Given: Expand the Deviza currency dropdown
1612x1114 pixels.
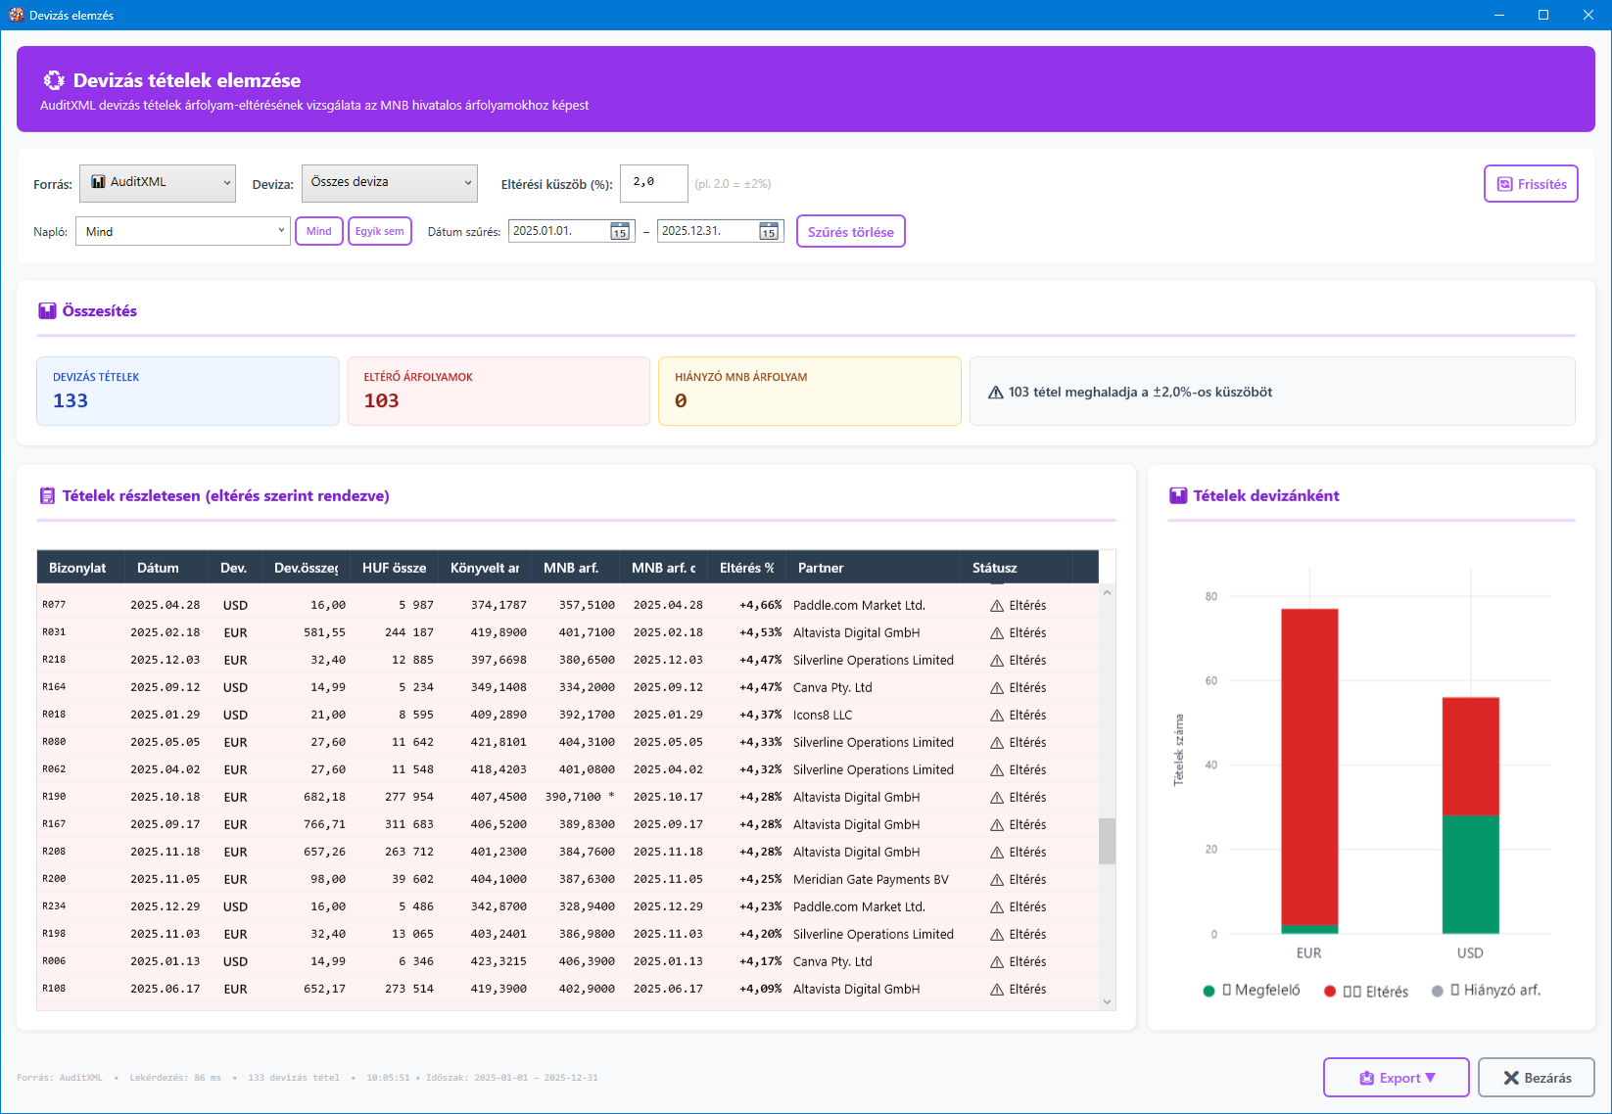Looking at the screenshot, I should tap(389, 183).
